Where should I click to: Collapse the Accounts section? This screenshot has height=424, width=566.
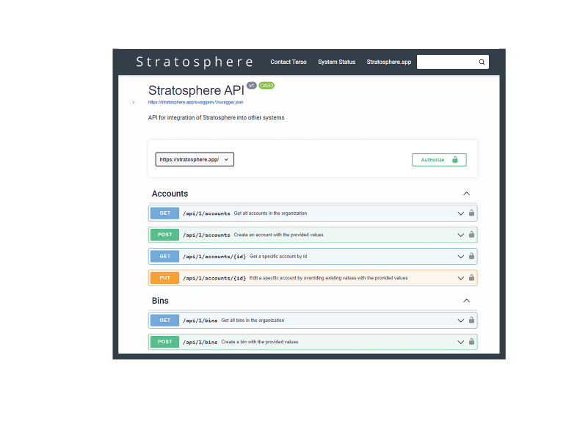pos(466,194)
